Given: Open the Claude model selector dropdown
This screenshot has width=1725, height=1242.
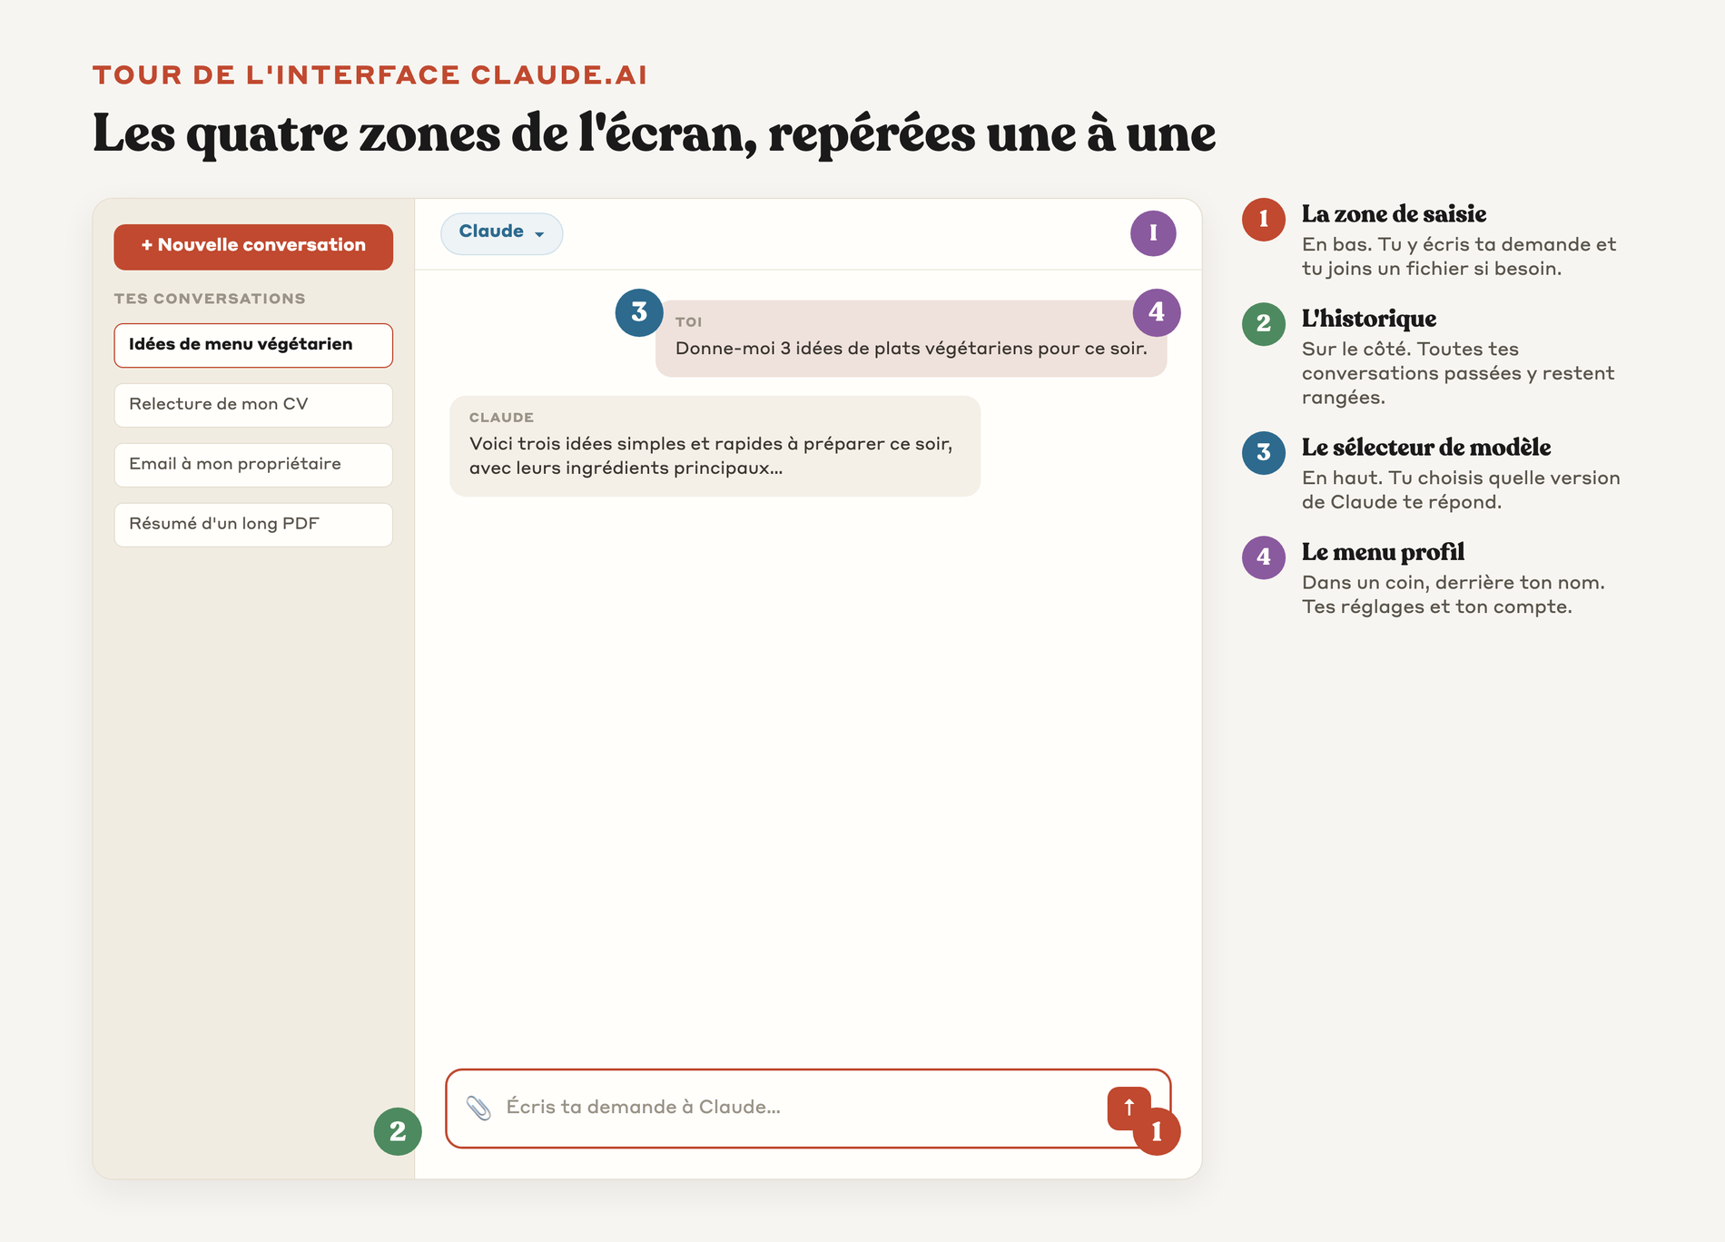Looking at the screenshot, I should (501, 233).
